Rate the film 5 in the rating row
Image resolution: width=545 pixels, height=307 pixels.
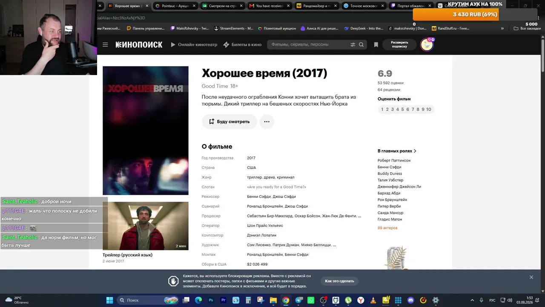point(402,110)
